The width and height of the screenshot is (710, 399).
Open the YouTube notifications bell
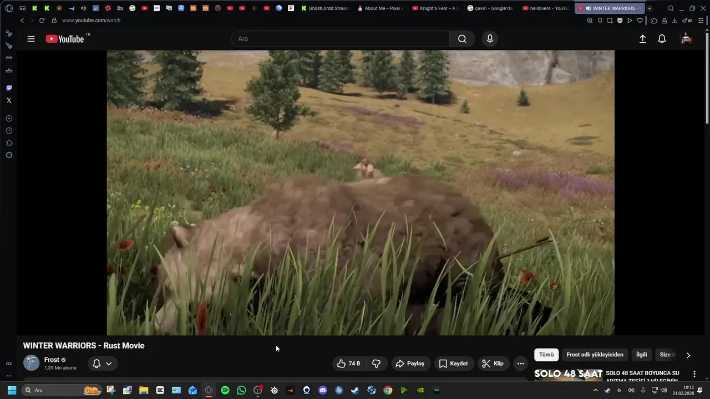(x=662, y=39)
